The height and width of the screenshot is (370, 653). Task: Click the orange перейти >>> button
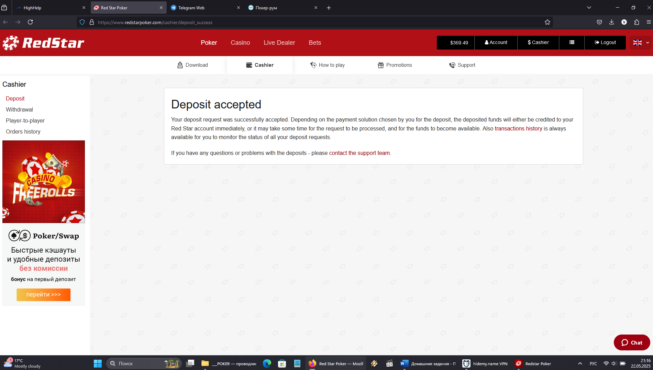(x=44, y=295)
